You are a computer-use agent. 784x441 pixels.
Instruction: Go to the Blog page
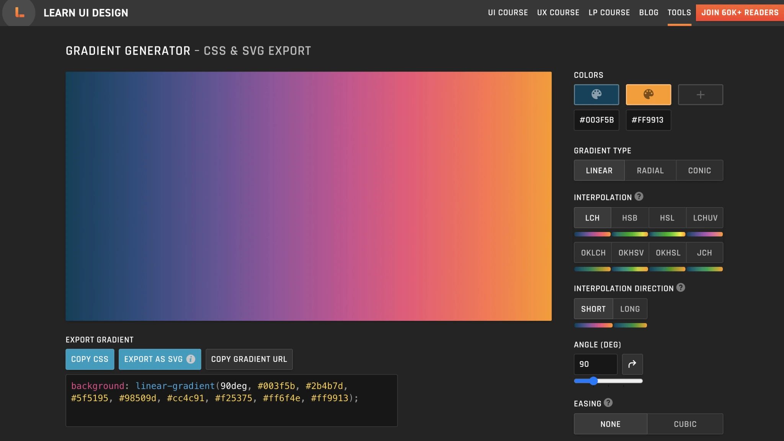click(x=649, y=13)
